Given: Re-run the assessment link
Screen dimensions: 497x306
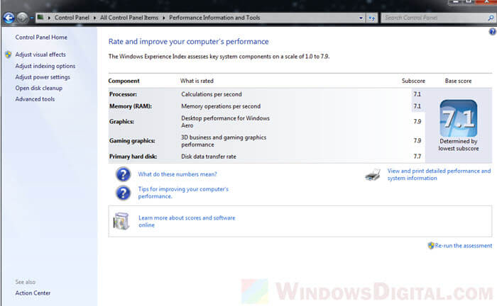Looking at the screenshot, I should [464, 246].
